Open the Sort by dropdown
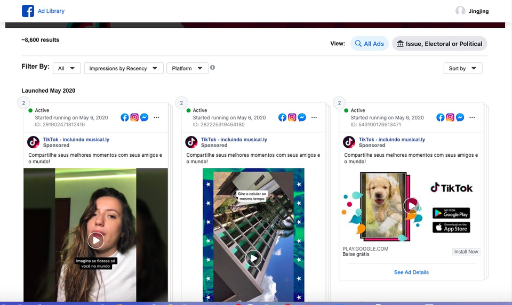The height and width of the screenshot is (305, 512). pos(463,68)
